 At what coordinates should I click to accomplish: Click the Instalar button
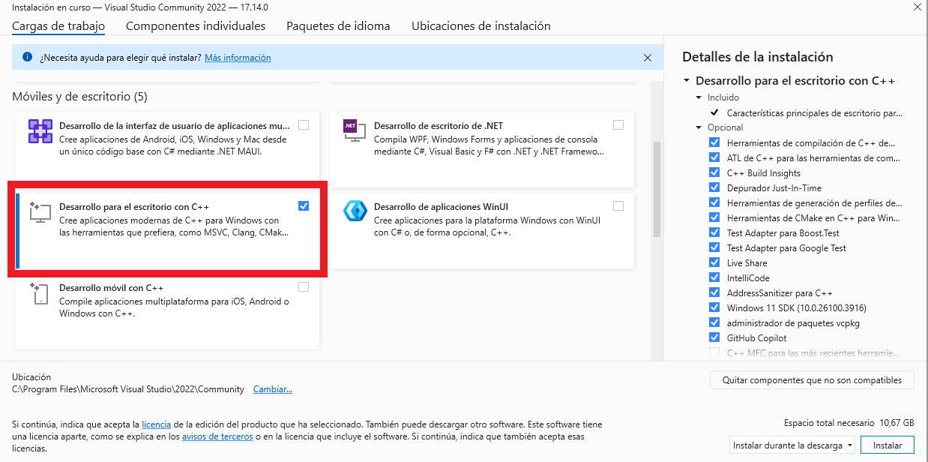click(x=888, y=445)
